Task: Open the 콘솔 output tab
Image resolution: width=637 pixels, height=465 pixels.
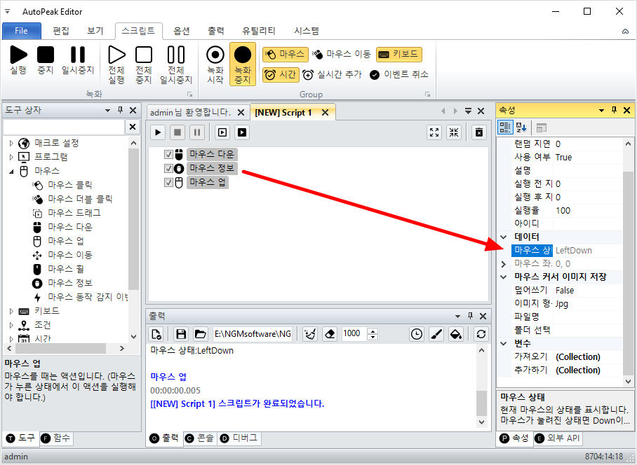Action: pyautogui.click(x=199, y=438)
